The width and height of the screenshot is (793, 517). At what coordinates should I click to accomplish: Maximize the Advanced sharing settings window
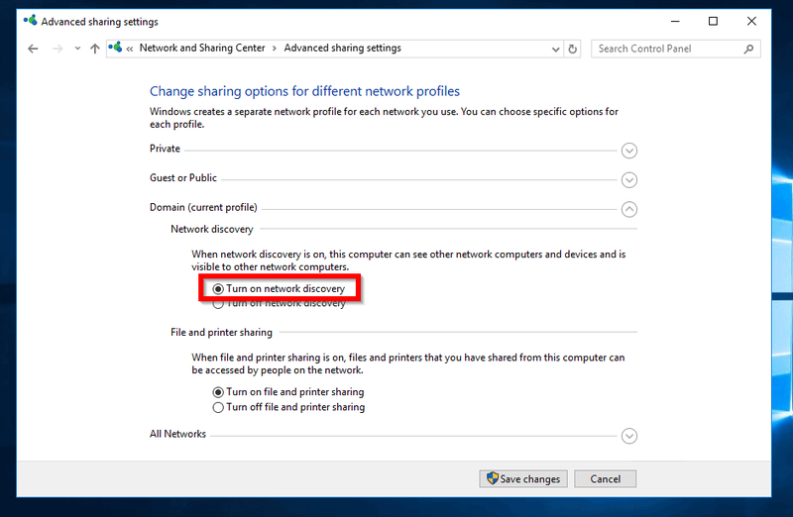tap(713, 21)
